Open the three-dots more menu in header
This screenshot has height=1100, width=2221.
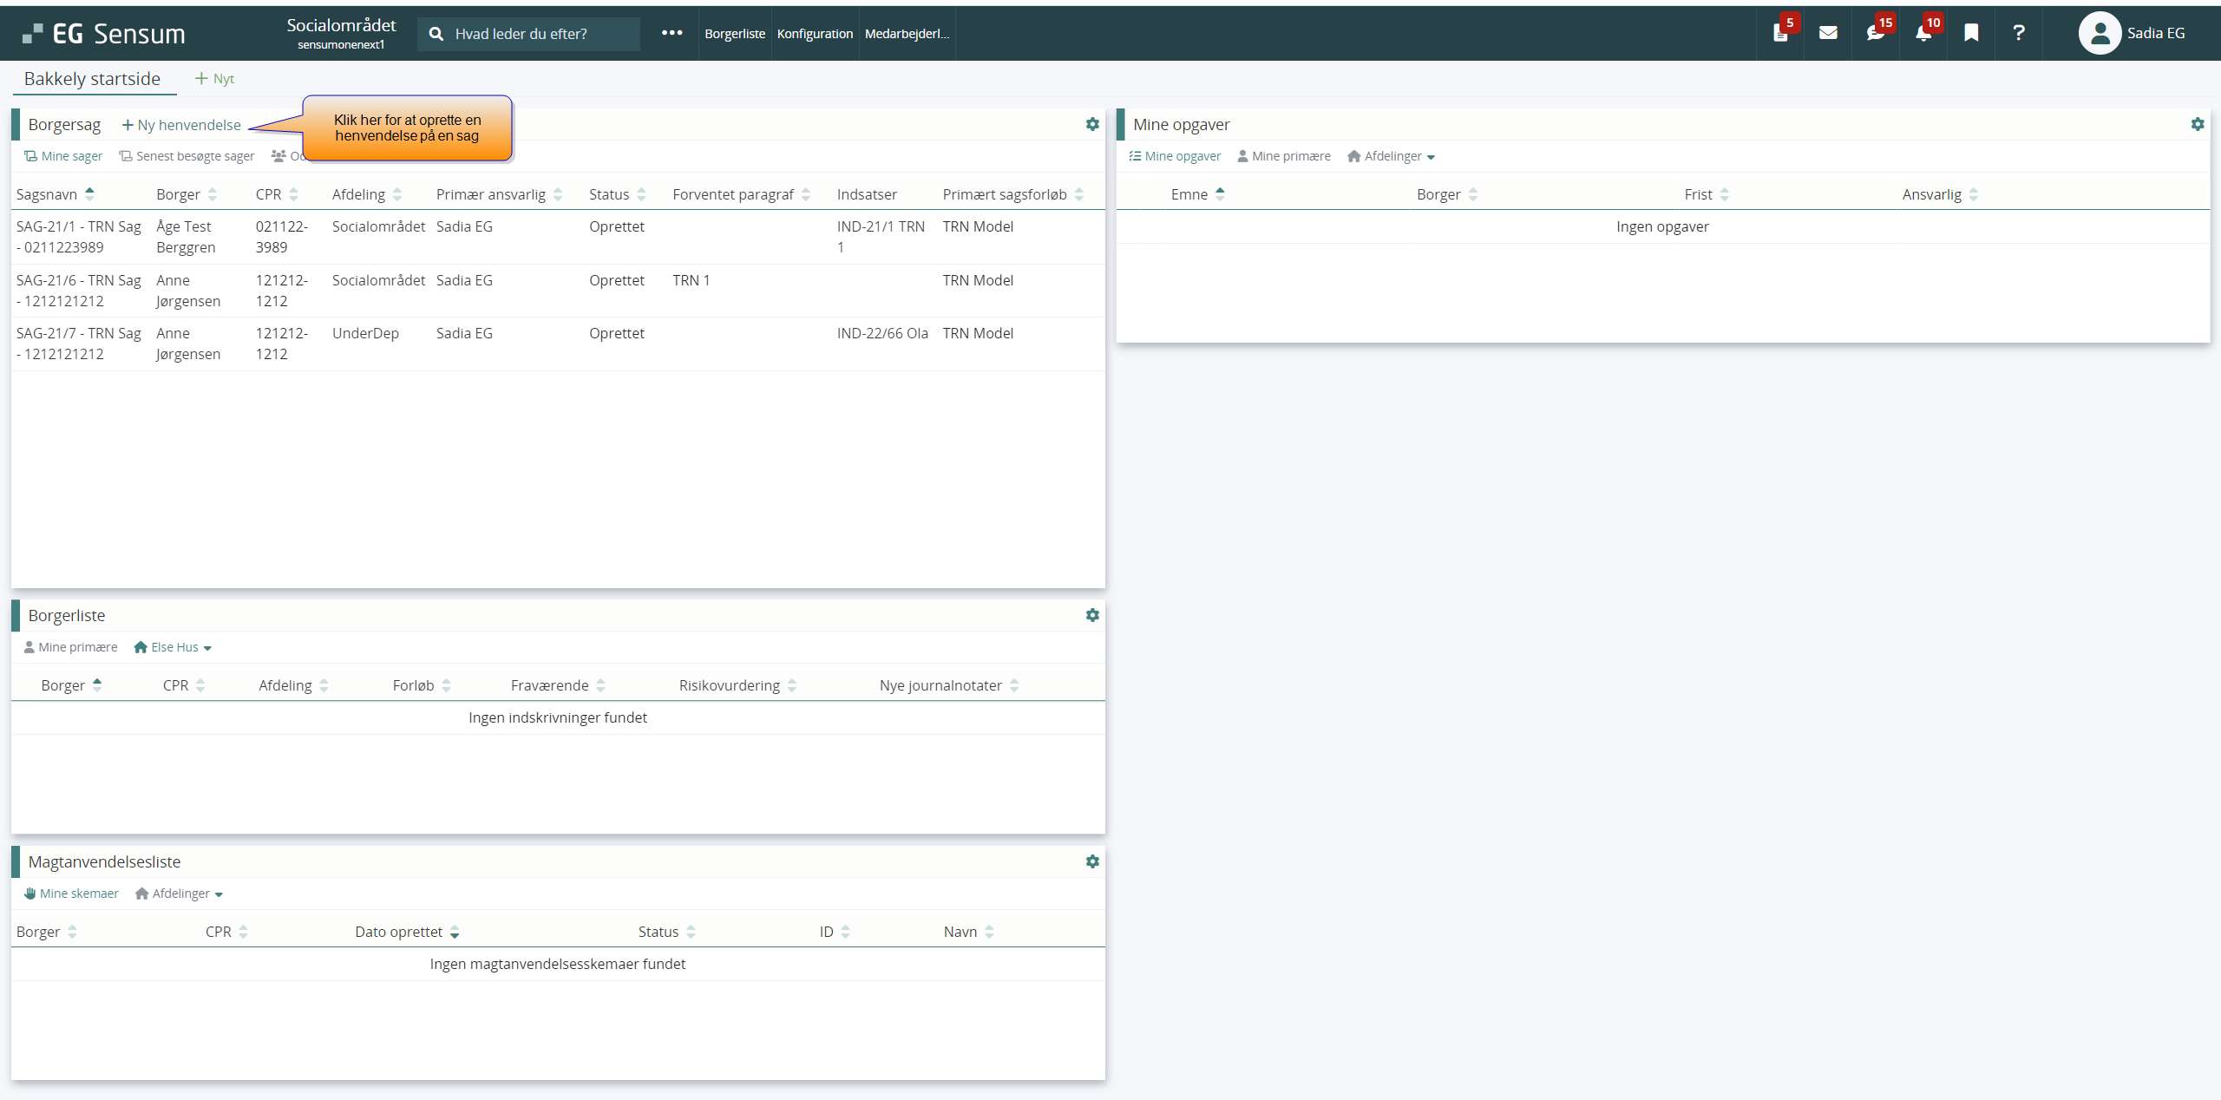pyautogui.click(x=672, y=33)
